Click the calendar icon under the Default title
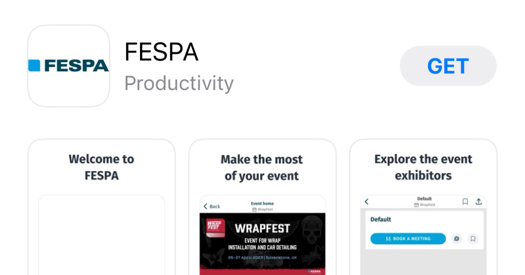This screenshot has width=525, height=275. [416, 204]
